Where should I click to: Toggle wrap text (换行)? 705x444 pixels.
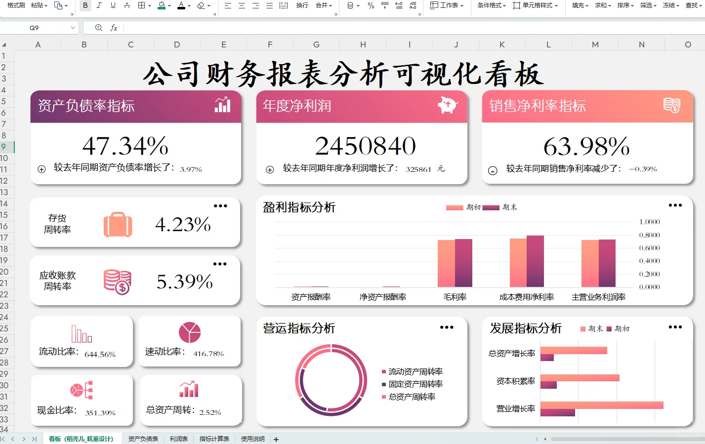click(x=302, y=6)
